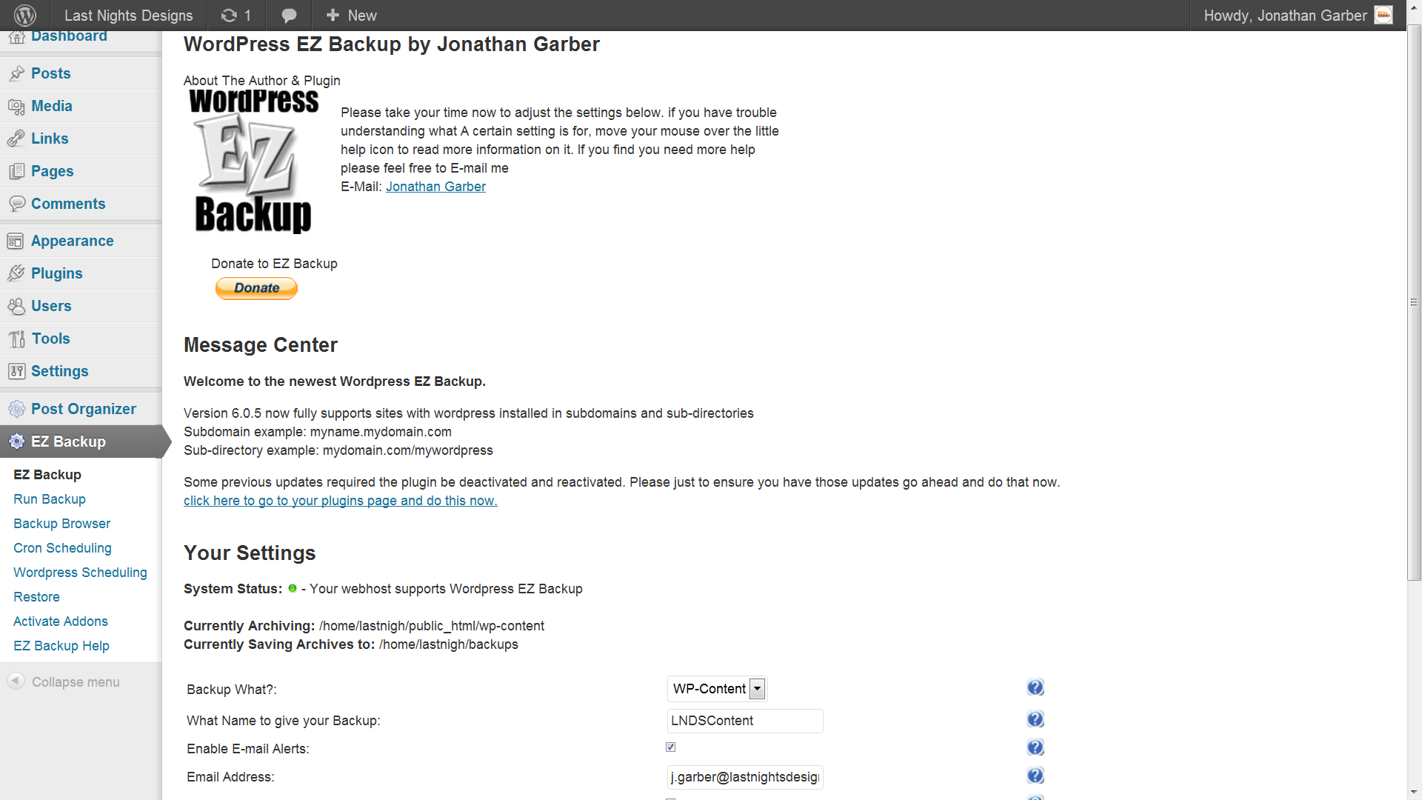Click the scrollbar down arrow
The width and height of the screenshot is (1422, 800).
tap(1414, 793)
